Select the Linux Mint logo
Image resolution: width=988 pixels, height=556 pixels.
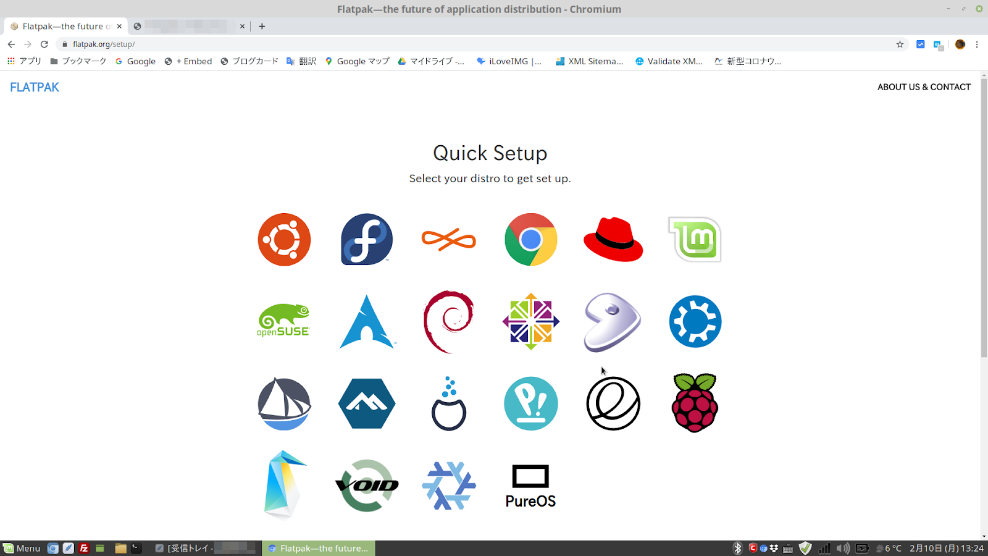click(695, 240)
